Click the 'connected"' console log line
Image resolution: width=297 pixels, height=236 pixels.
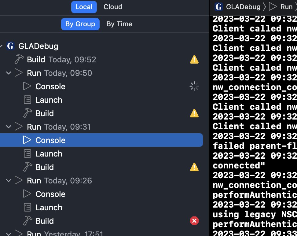(239, 165)
